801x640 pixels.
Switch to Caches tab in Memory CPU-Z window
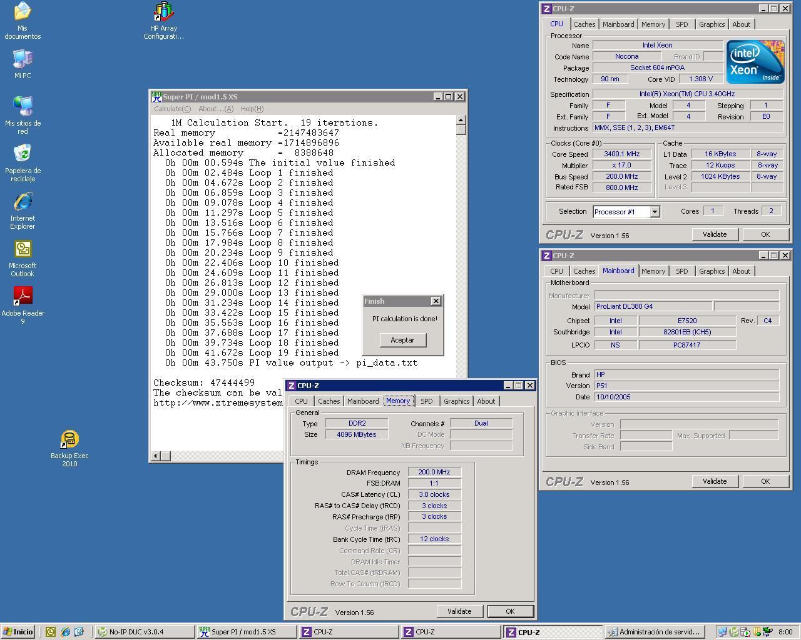pyautogui.click(x=329, y=401)
